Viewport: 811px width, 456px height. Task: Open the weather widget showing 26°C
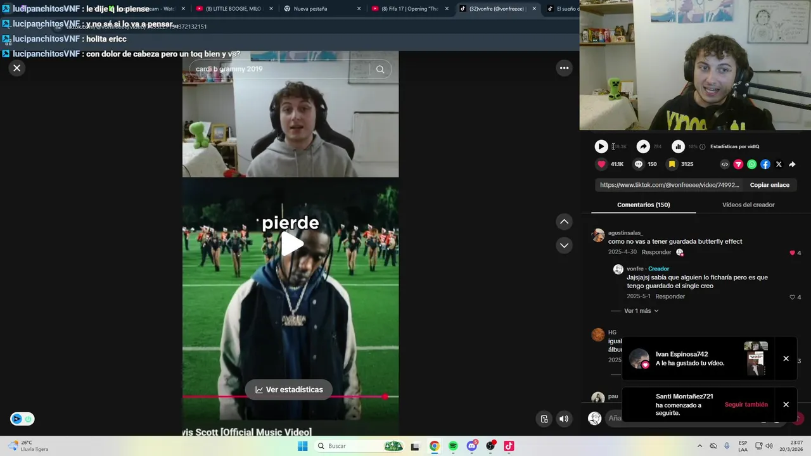(29, 446)
